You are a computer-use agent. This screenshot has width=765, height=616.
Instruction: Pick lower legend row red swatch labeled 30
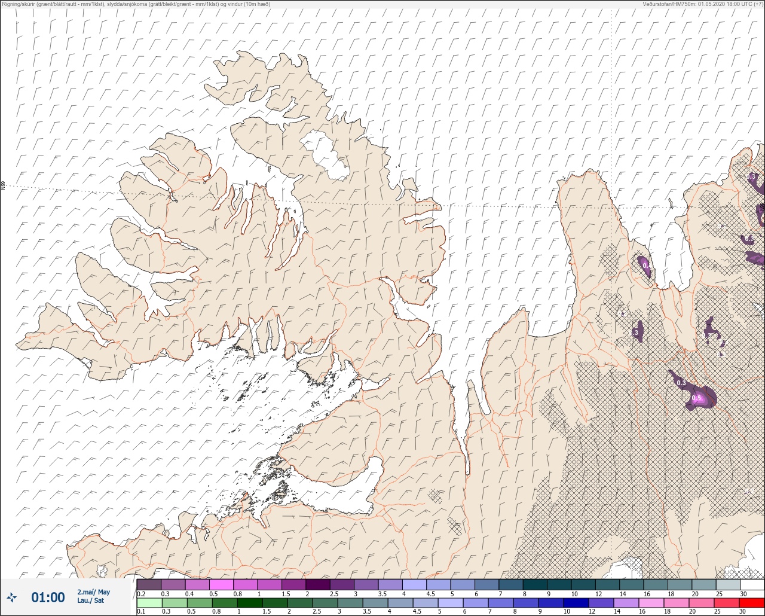pyautogui.click(x=752, y=602)
